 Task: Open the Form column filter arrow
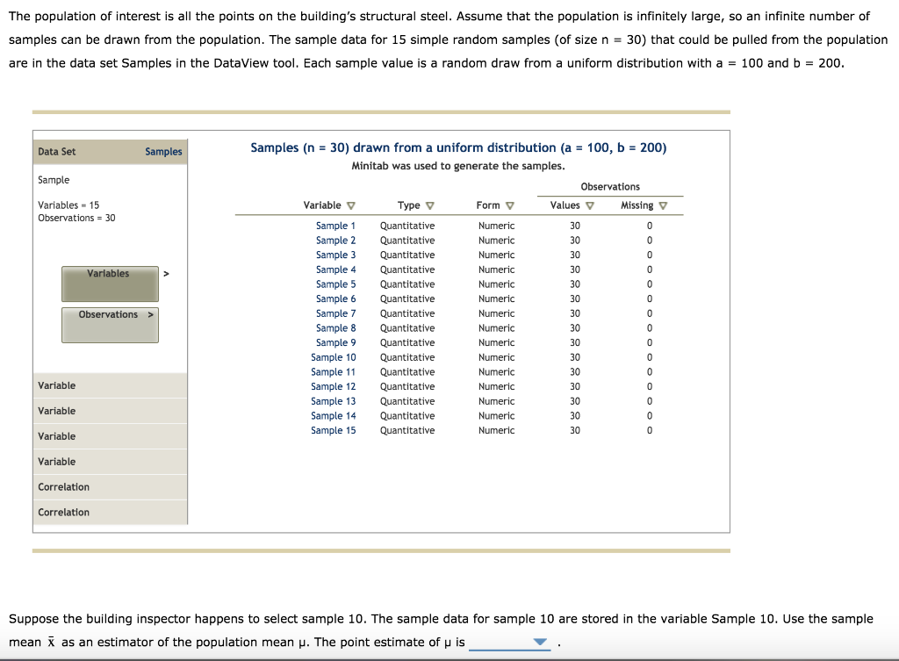click(510, 205)
